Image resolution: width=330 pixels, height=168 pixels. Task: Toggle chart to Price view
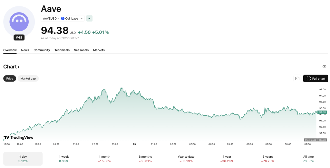coord(10,78)
